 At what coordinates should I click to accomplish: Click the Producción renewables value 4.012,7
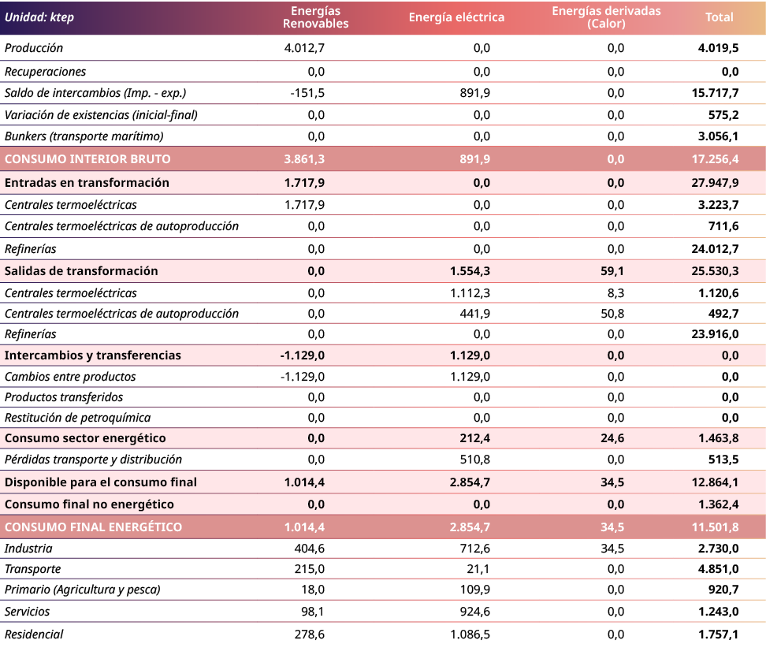coord(304,48)
